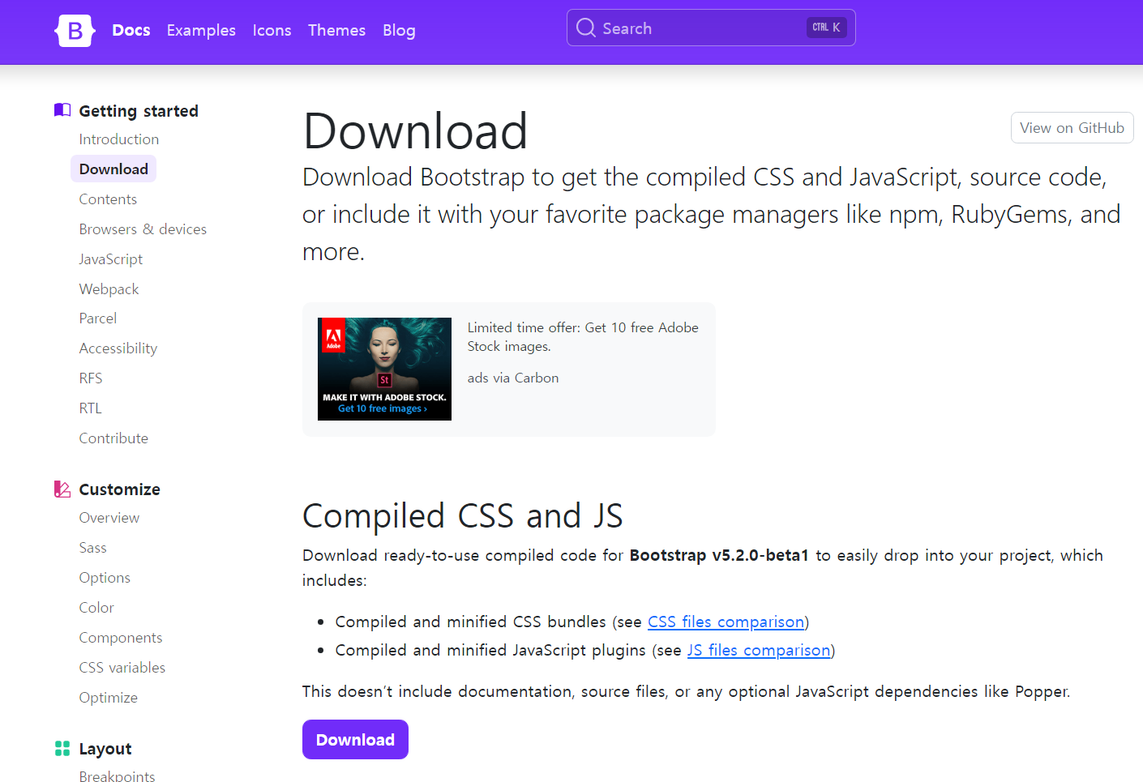Open CSS variables under Customize
The width and height of the screenshot is (1143, 782).
(x=122, y=667)
